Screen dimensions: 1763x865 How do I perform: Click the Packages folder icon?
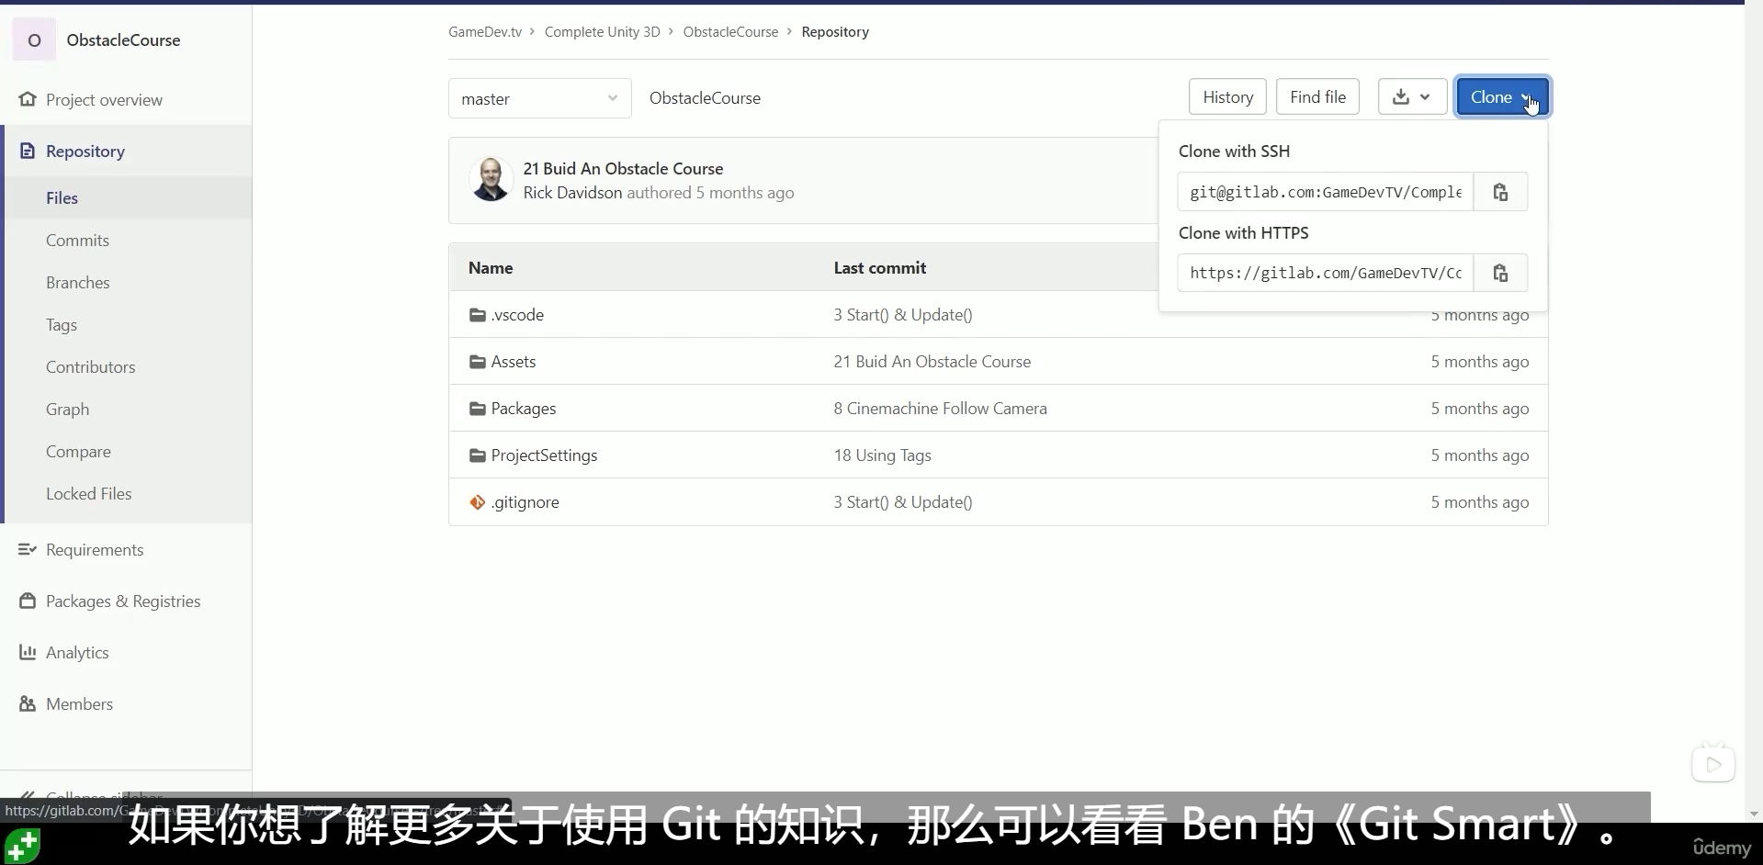(478, 409)
